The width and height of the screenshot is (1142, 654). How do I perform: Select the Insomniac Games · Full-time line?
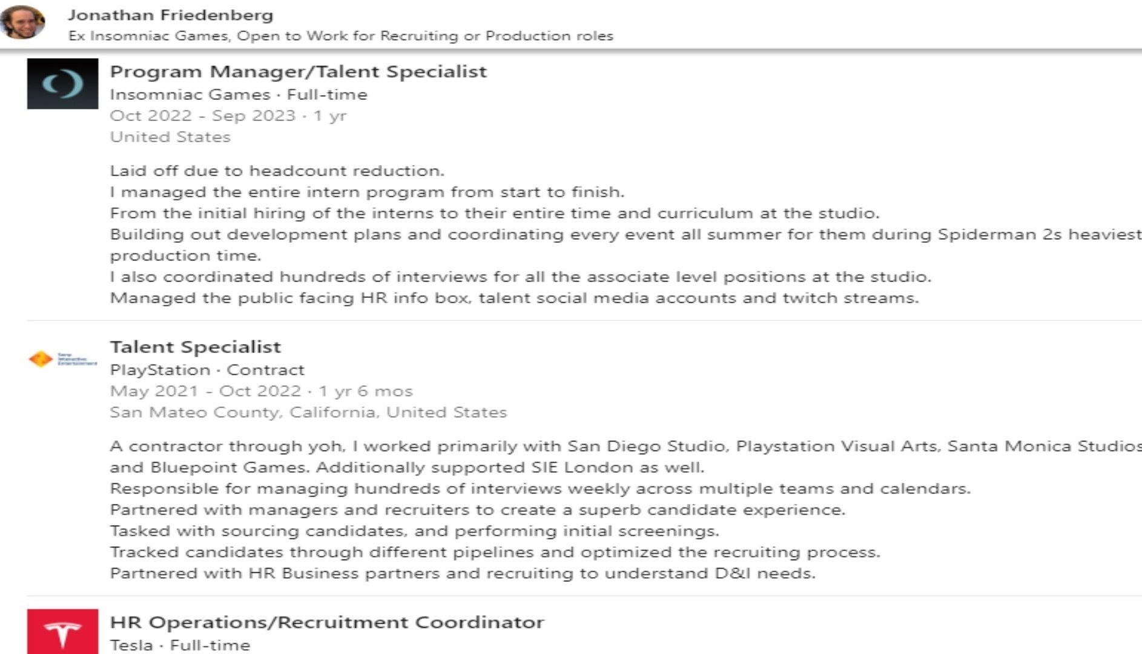coord(238,94)
